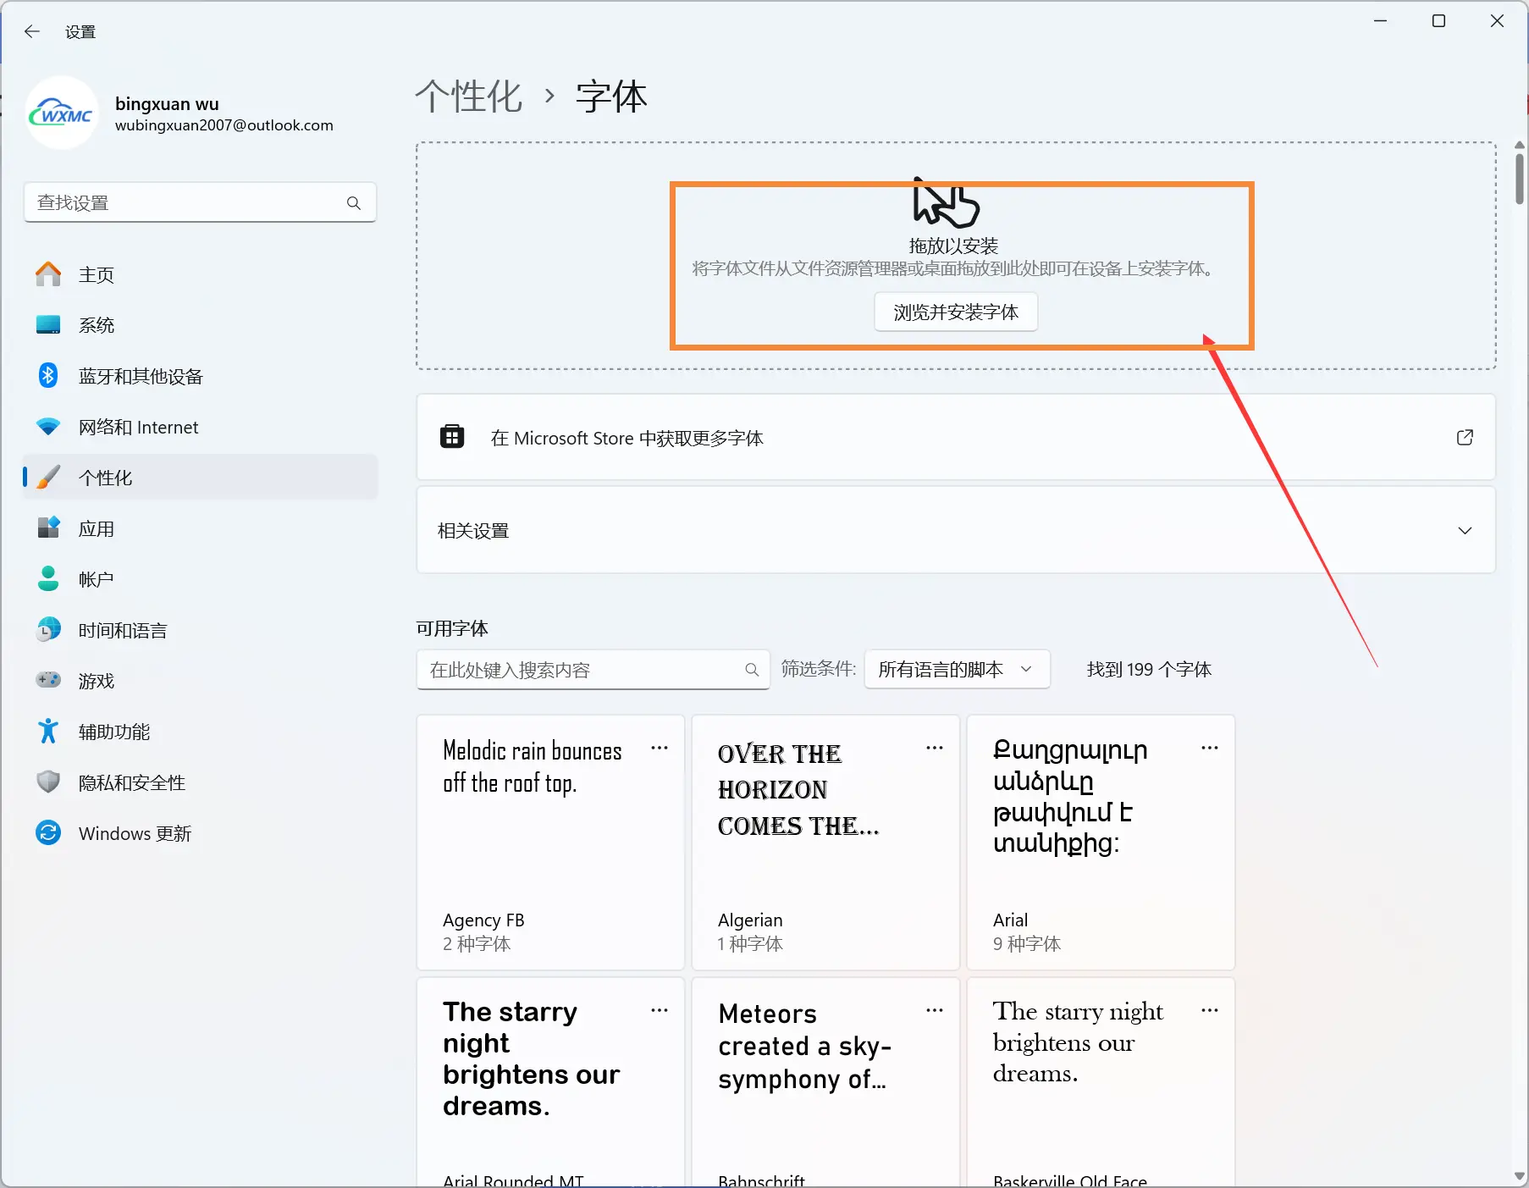
Task: Click the Windows 更新 sync icon
Action: pyautogui.click(x=48, y=833)
